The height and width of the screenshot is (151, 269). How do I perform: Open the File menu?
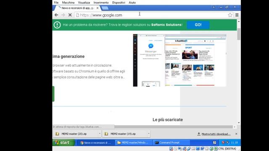[x=56, y=3]
